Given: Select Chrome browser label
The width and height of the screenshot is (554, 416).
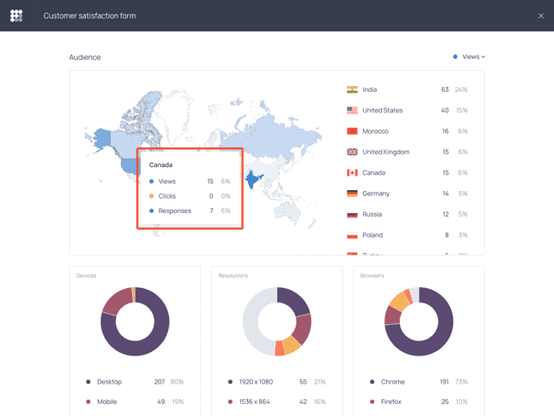Looking at the screenshot, I should click(x=393, y=382).
